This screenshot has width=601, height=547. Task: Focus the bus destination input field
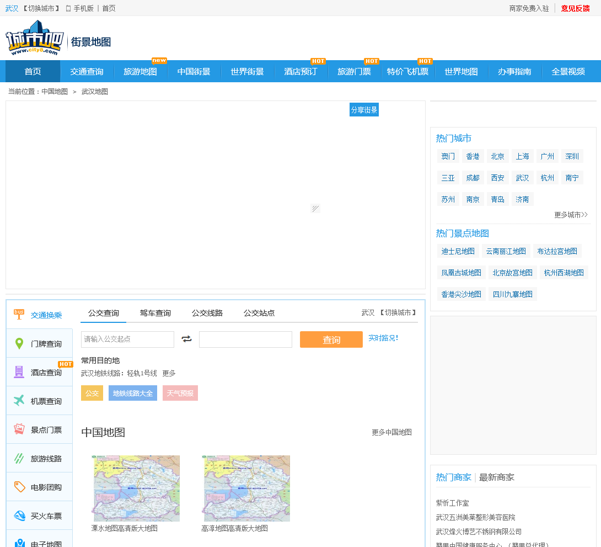click(246, 339)
